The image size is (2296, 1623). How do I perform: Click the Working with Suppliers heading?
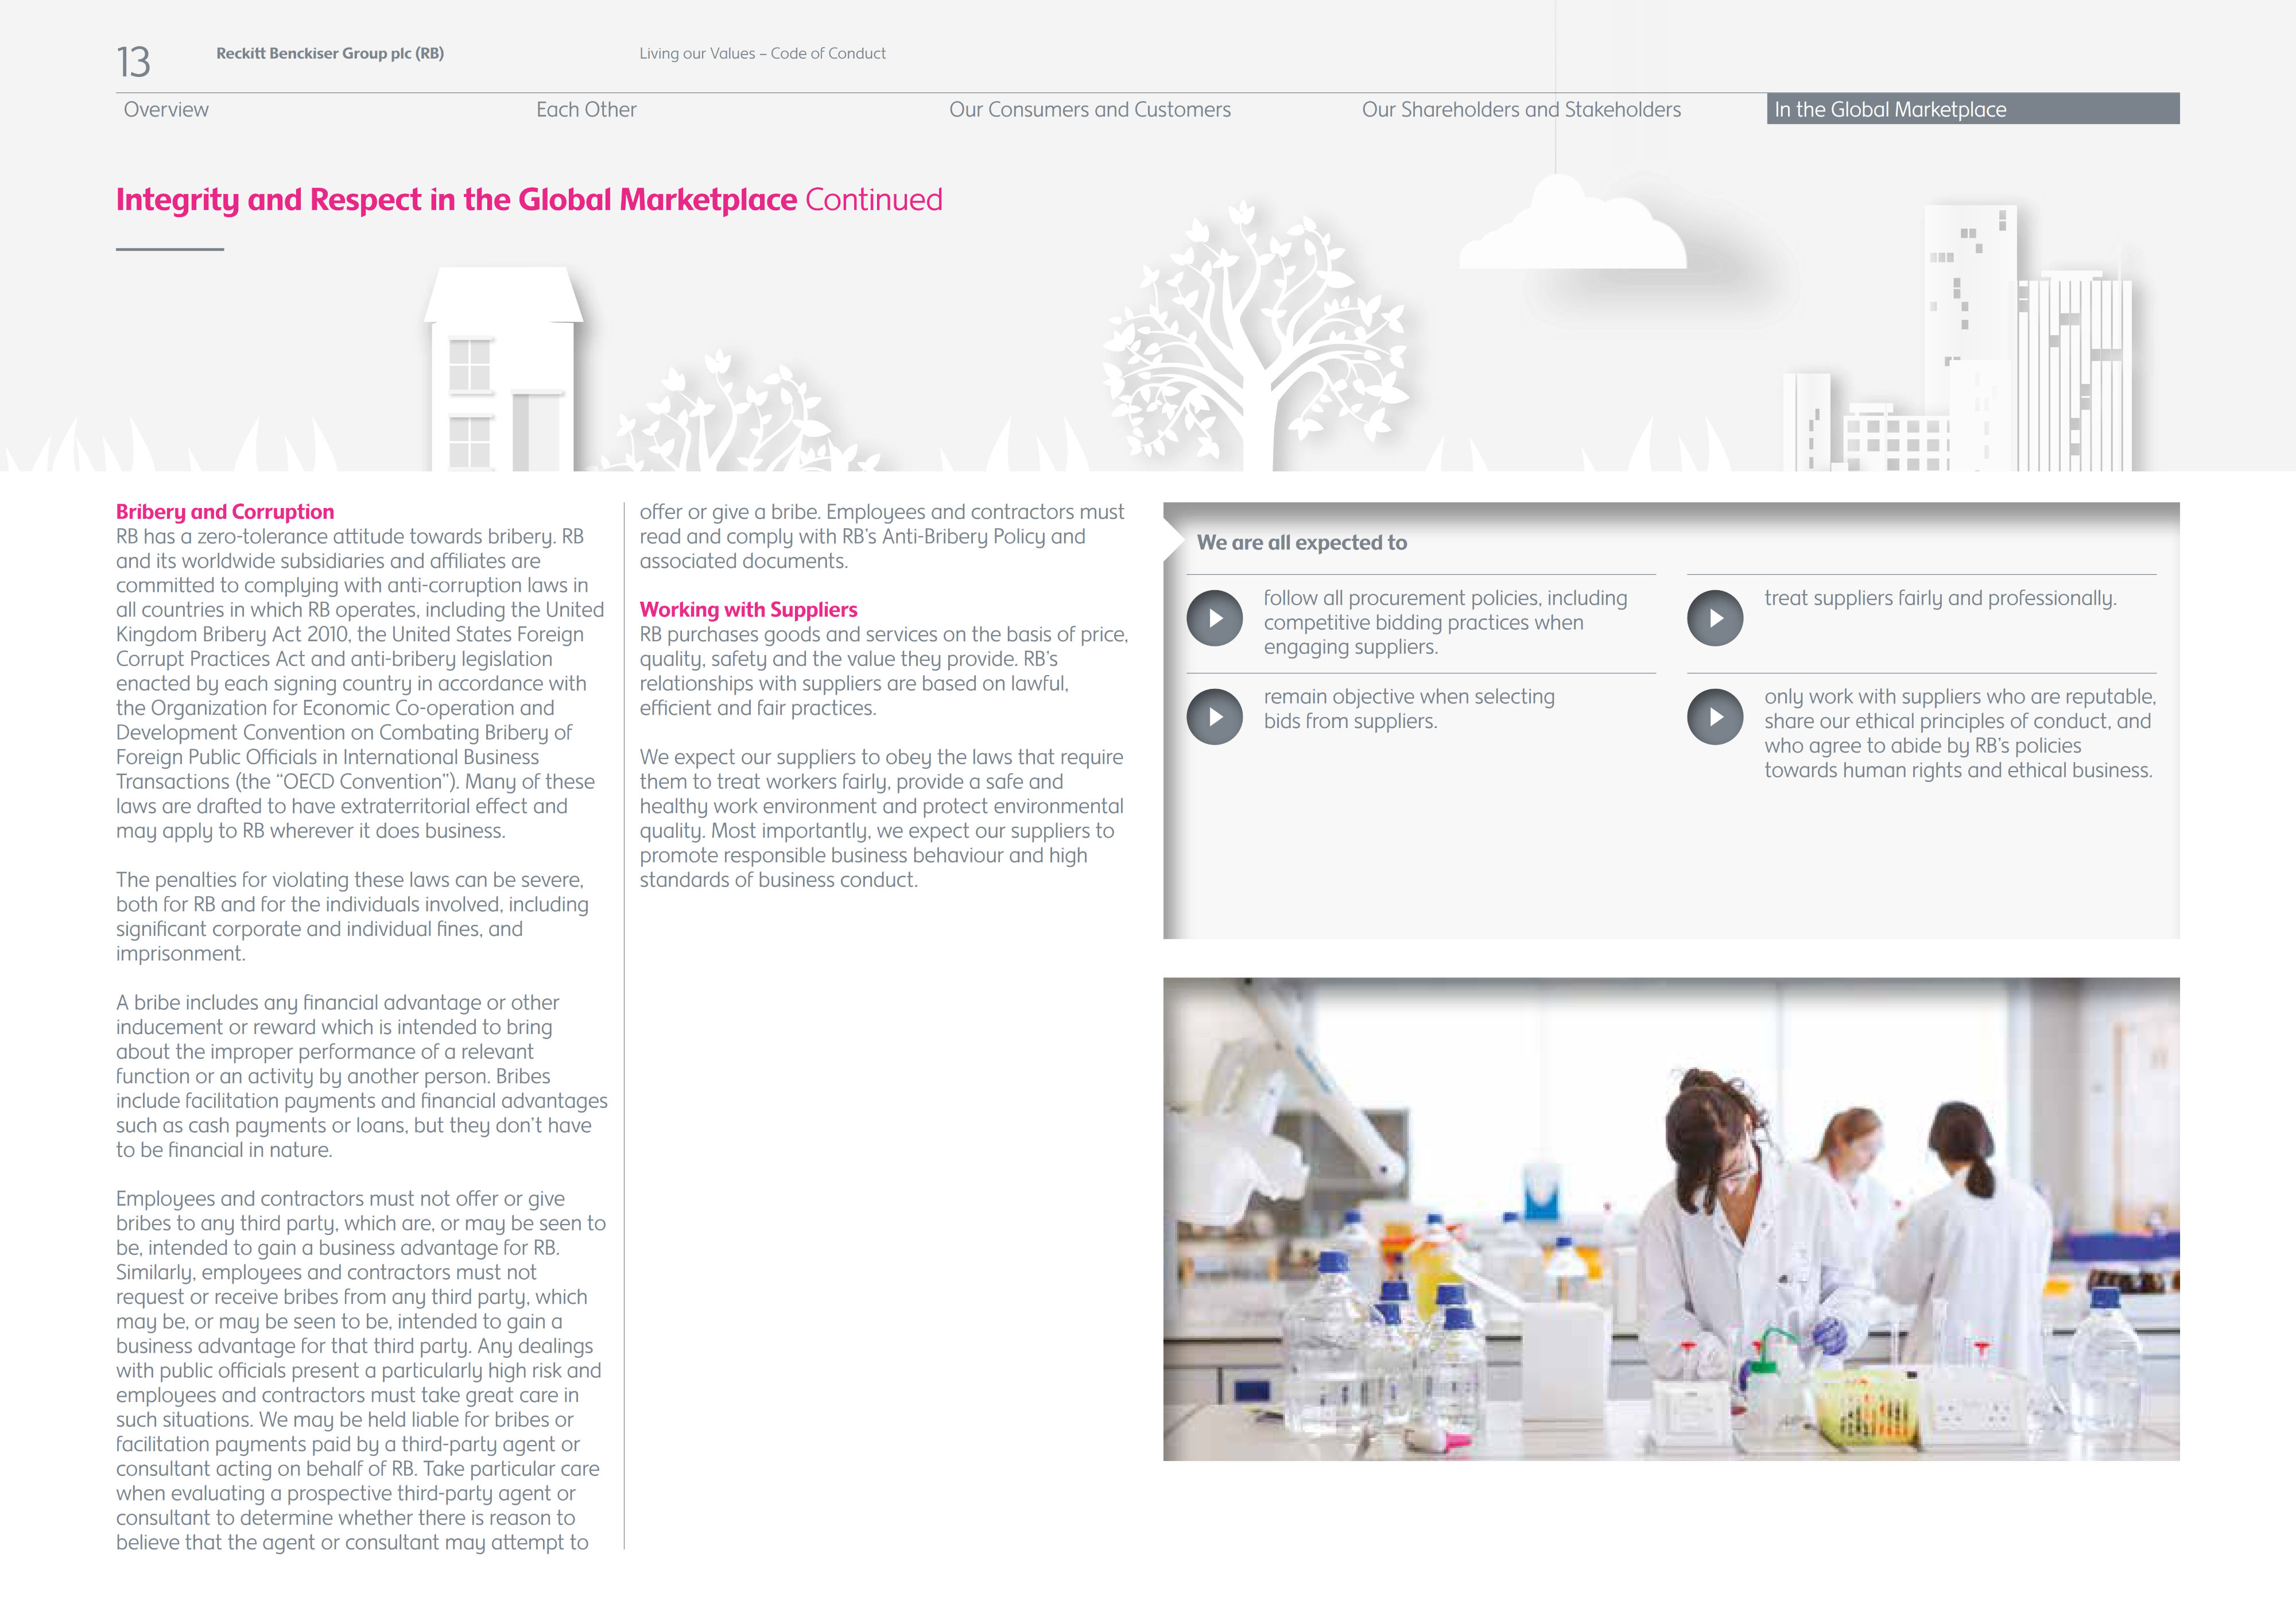(748, 610)
